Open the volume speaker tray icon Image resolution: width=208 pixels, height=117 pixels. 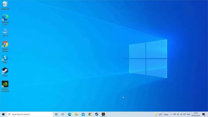[184, 114]
